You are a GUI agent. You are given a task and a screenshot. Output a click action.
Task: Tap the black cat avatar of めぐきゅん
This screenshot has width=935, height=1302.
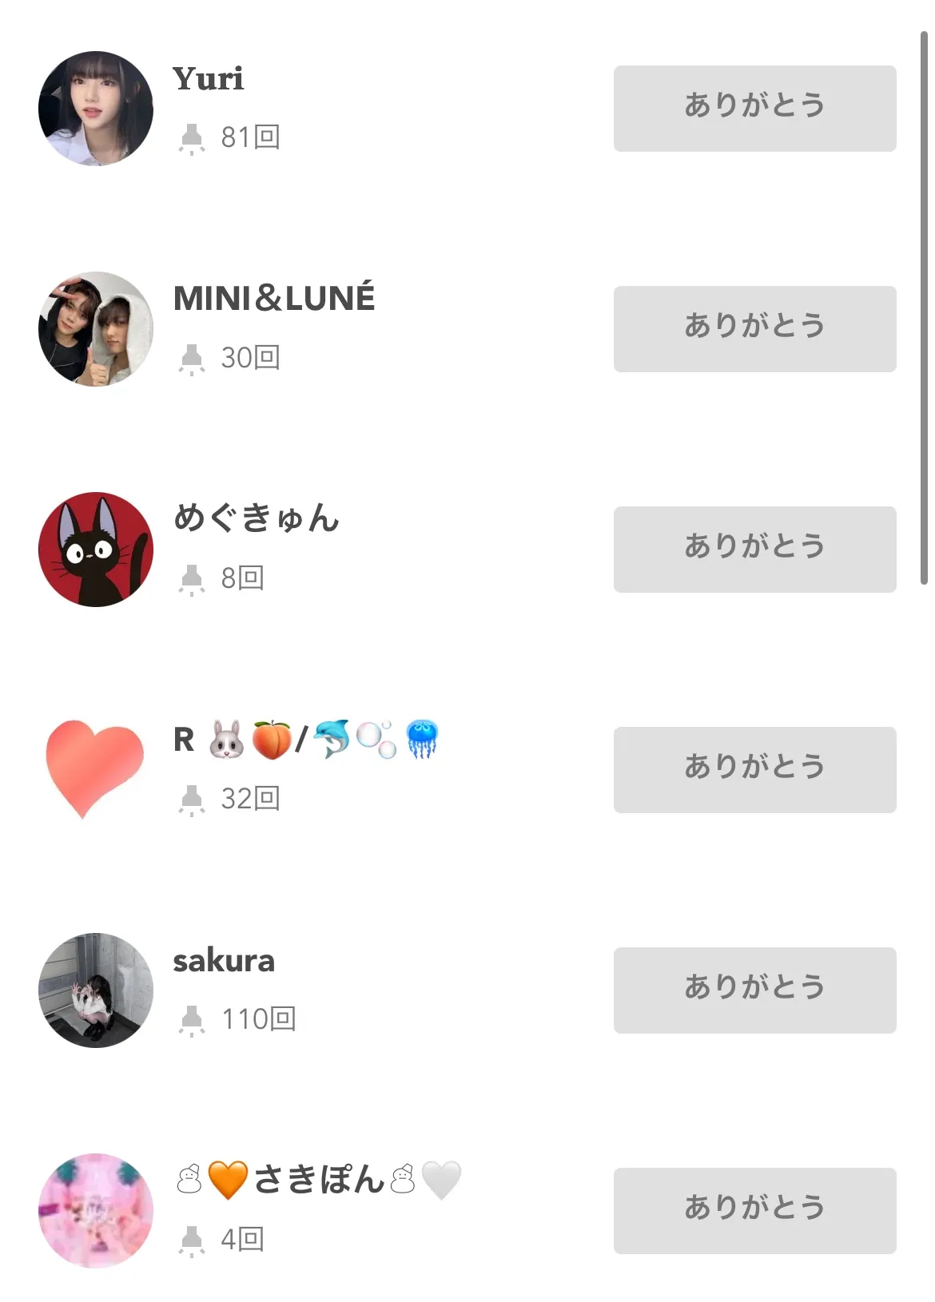96,550
